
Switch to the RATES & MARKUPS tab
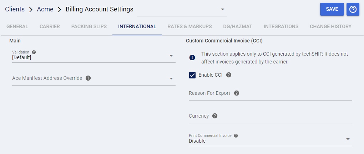189,27
